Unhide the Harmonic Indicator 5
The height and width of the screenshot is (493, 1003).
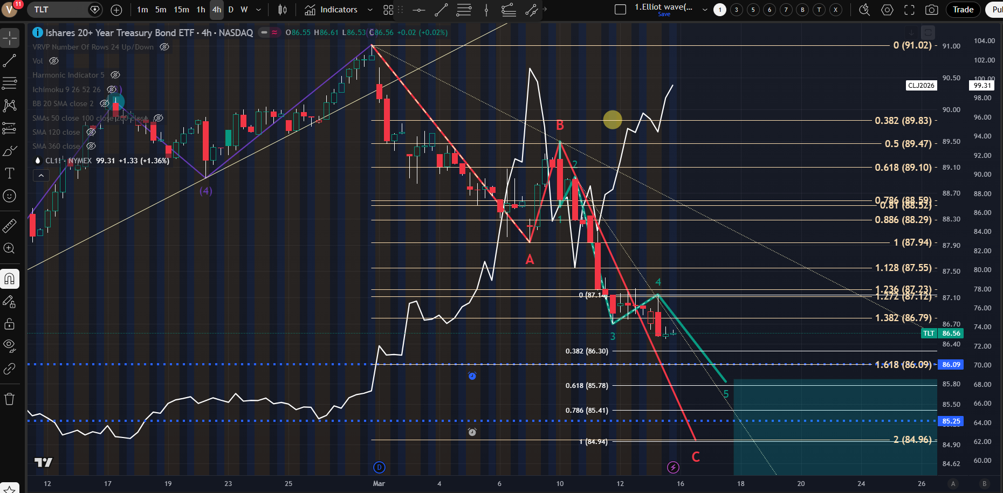tap(115, 75)
